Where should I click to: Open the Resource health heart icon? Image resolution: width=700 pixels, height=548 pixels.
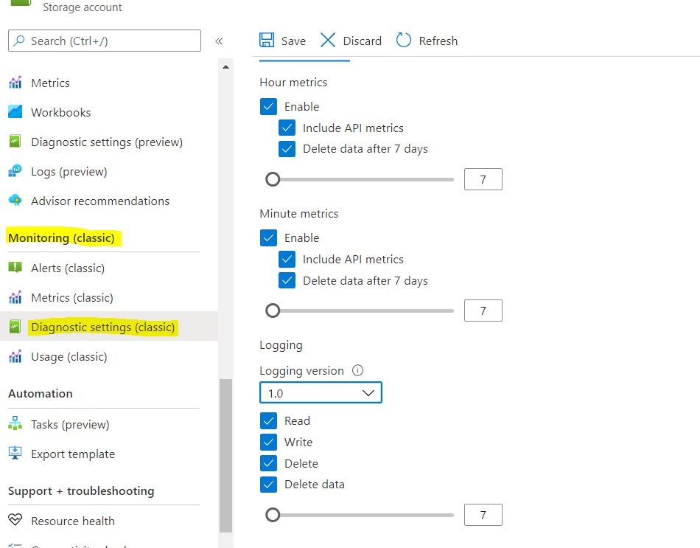point(15,521)
